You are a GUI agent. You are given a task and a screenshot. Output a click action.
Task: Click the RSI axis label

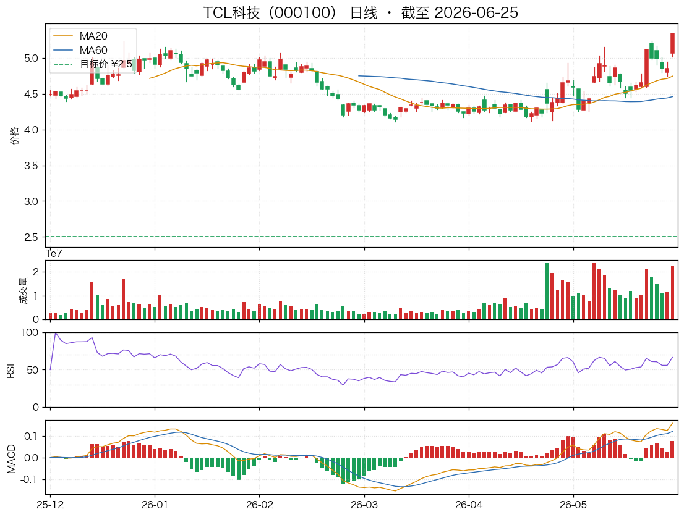pos(11,371)
